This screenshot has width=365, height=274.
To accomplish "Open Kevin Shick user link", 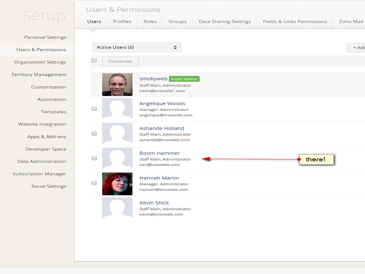I will click(x=154, y=203).
